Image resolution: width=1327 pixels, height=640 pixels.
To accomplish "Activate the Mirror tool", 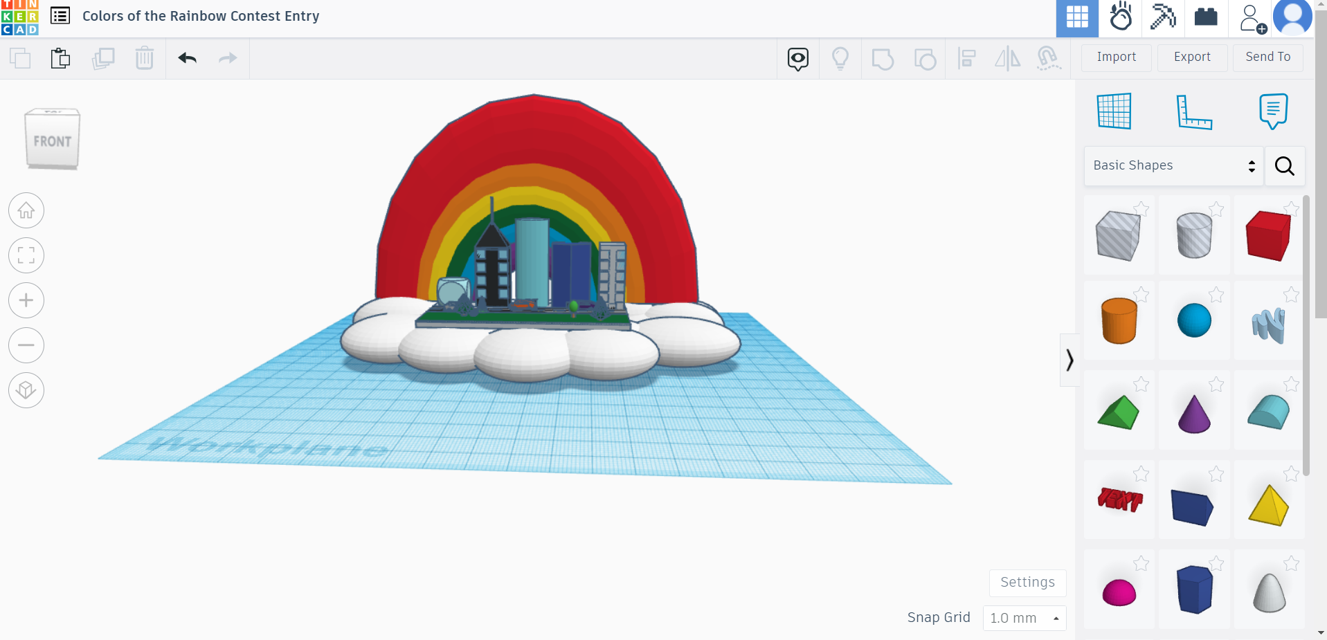I will pos(1007,59).
